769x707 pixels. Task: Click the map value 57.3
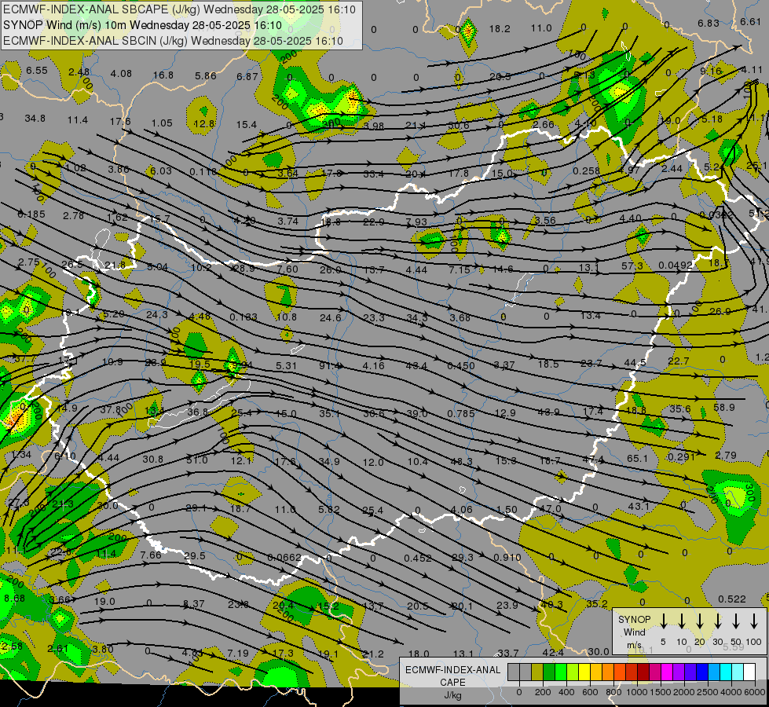(632, 266)
